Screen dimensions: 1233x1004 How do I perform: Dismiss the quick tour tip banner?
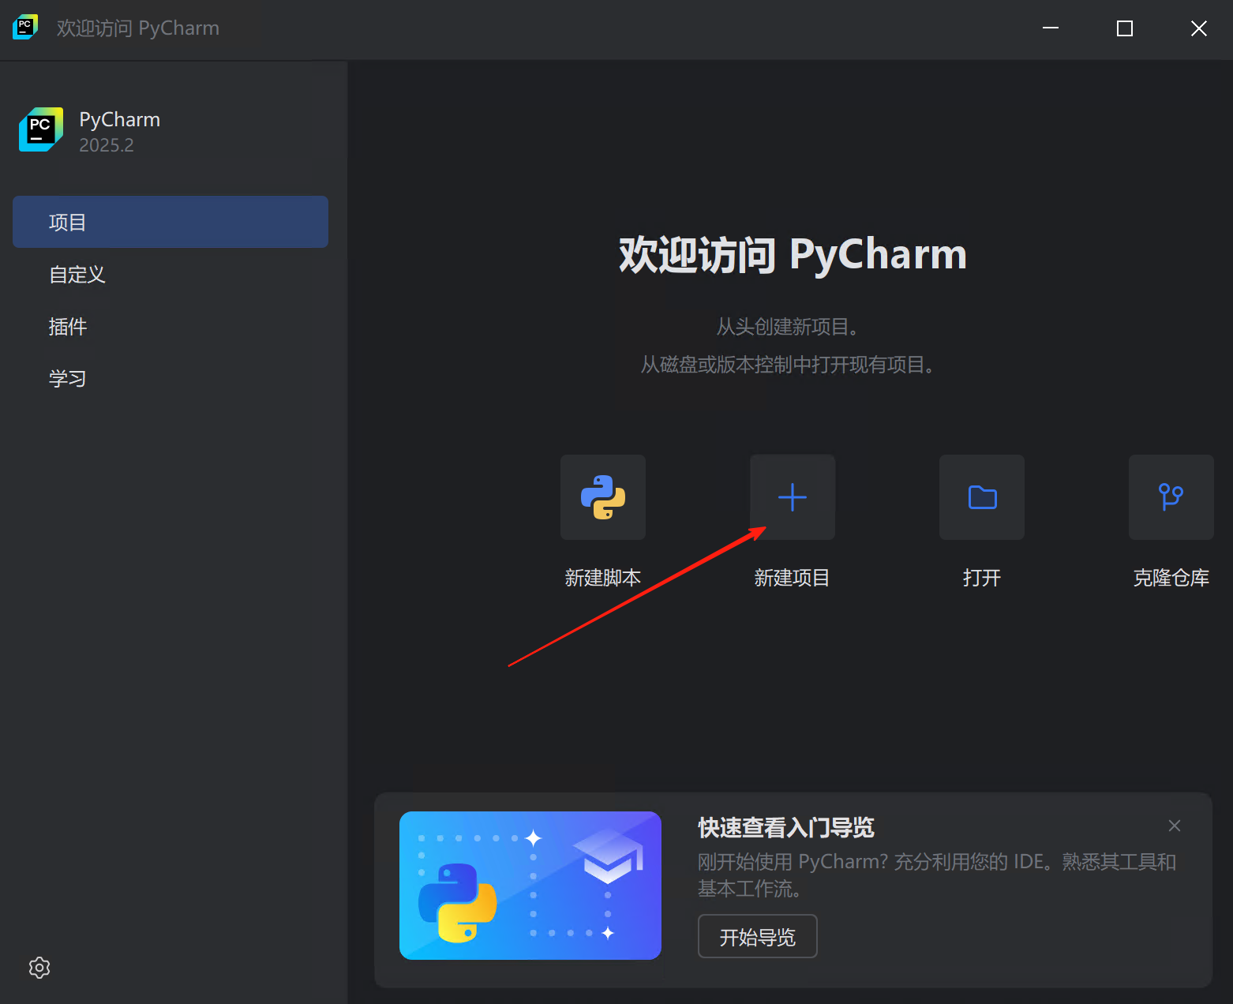pos(1174,826)
